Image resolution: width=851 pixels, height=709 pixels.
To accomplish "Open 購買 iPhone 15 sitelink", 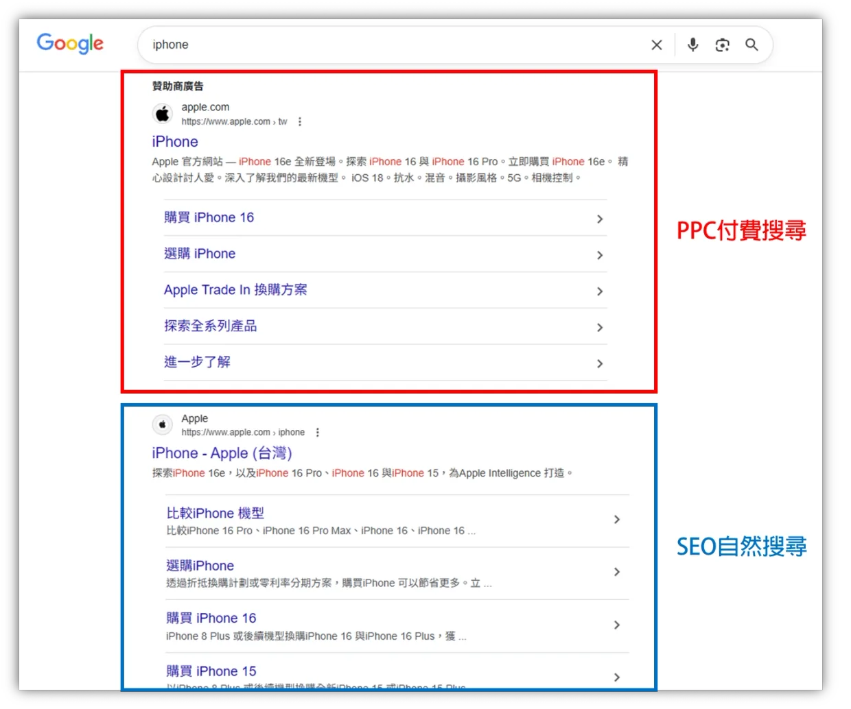I will (x=211, y=671).
